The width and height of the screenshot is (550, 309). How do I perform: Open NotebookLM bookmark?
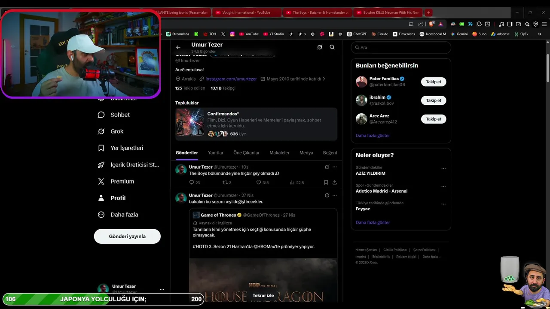coord(433,34)
